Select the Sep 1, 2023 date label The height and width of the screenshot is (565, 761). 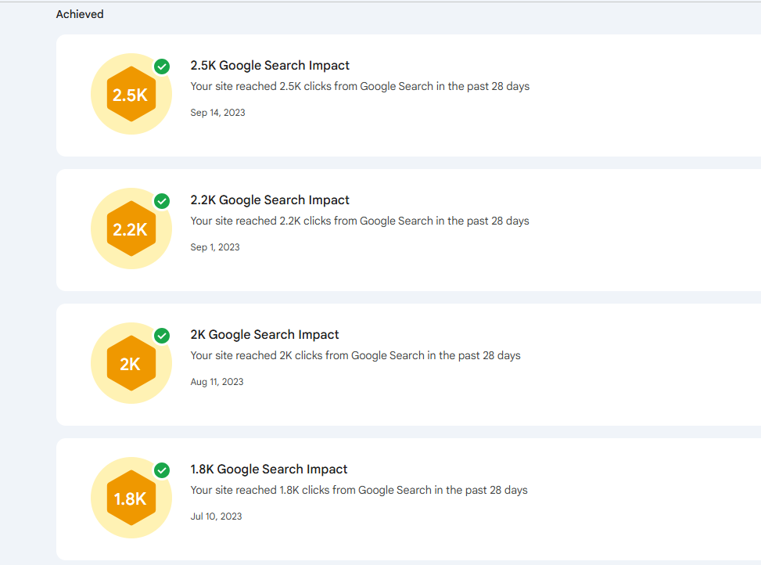click(x=215, y=247)
